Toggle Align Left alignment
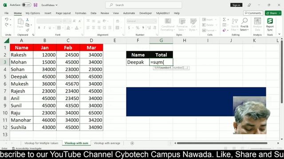The width and height of the screenshot is (284, 159). pyautogui.click(x=88, y=28)
